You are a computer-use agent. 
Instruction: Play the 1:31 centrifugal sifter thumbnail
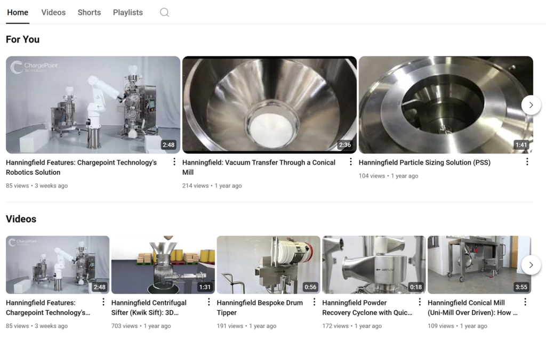tap(163, 265)
